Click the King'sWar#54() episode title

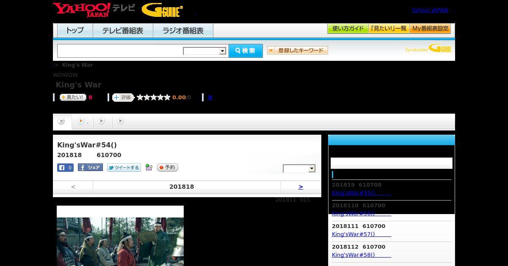(x=87, y=145)
